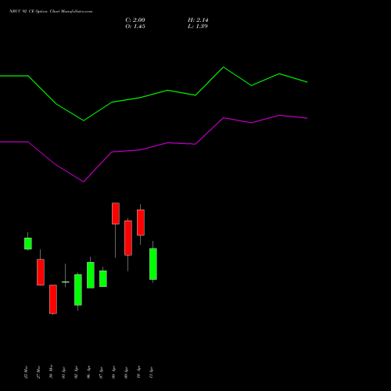Click the green candlestick for 25 Mar
The width and height of the screenshot is (391, 391).
click(x=28, y=243)
